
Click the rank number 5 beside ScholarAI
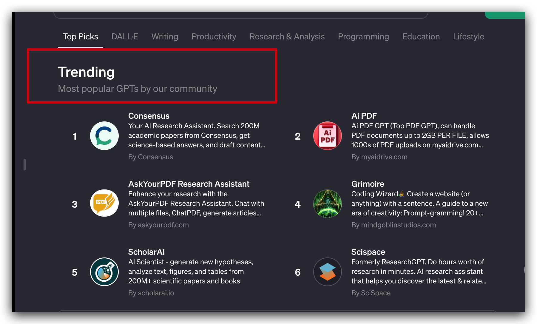click(75, 272)
